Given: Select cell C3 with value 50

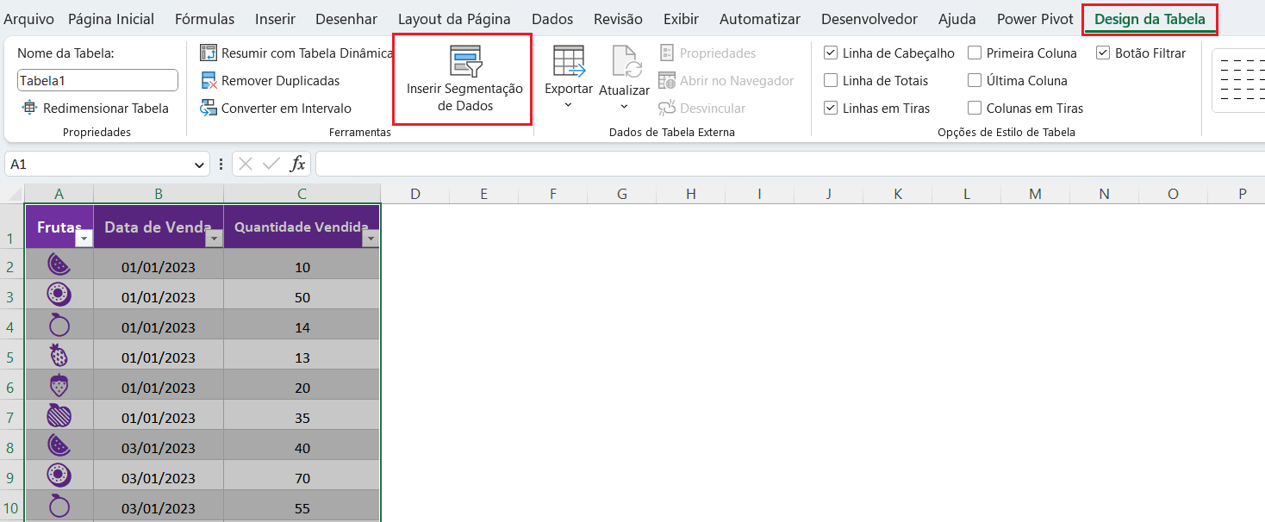Looking at the screenshot, I should [x=302, y=297].
